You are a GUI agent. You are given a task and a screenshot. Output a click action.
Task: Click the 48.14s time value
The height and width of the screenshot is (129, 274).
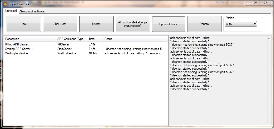(x=93, y=53)
